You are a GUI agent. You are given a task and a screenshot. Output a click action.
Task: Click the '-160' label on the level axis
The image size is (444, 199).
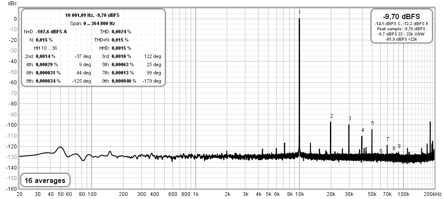(12, 189)
